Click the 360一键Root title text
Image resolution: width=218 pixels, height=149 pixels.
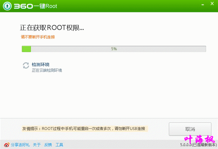(35, 6)
